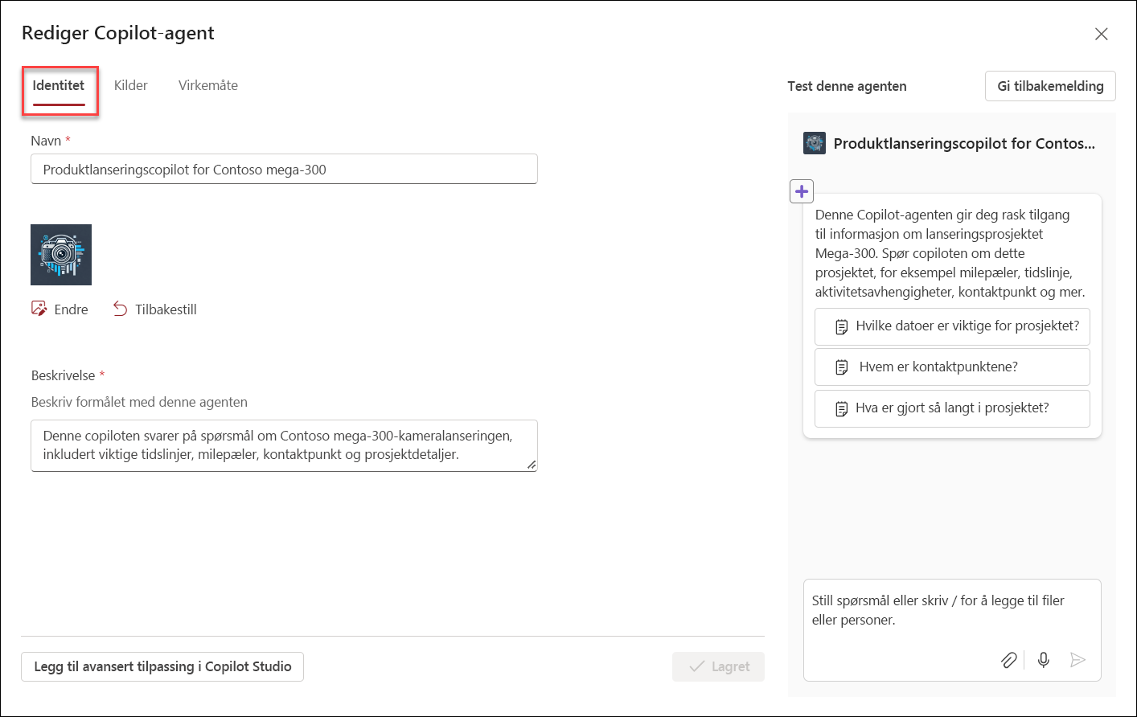Click the Beskriv formålet med denne agenten hint
This screenshot has width=1137, height=717.
coord(139,402)
